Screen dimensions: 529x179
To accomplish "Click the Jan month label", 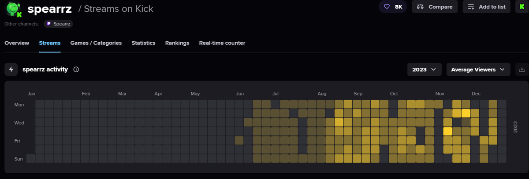I will 31,94.
